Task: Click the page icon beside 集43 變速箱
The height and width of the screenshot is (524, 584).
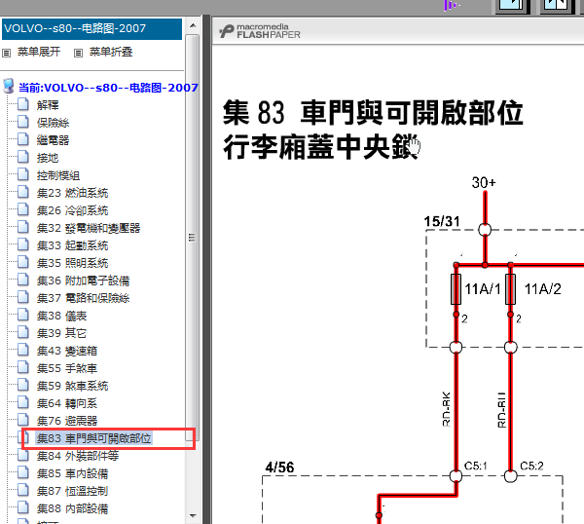Action: click(23, 350)
